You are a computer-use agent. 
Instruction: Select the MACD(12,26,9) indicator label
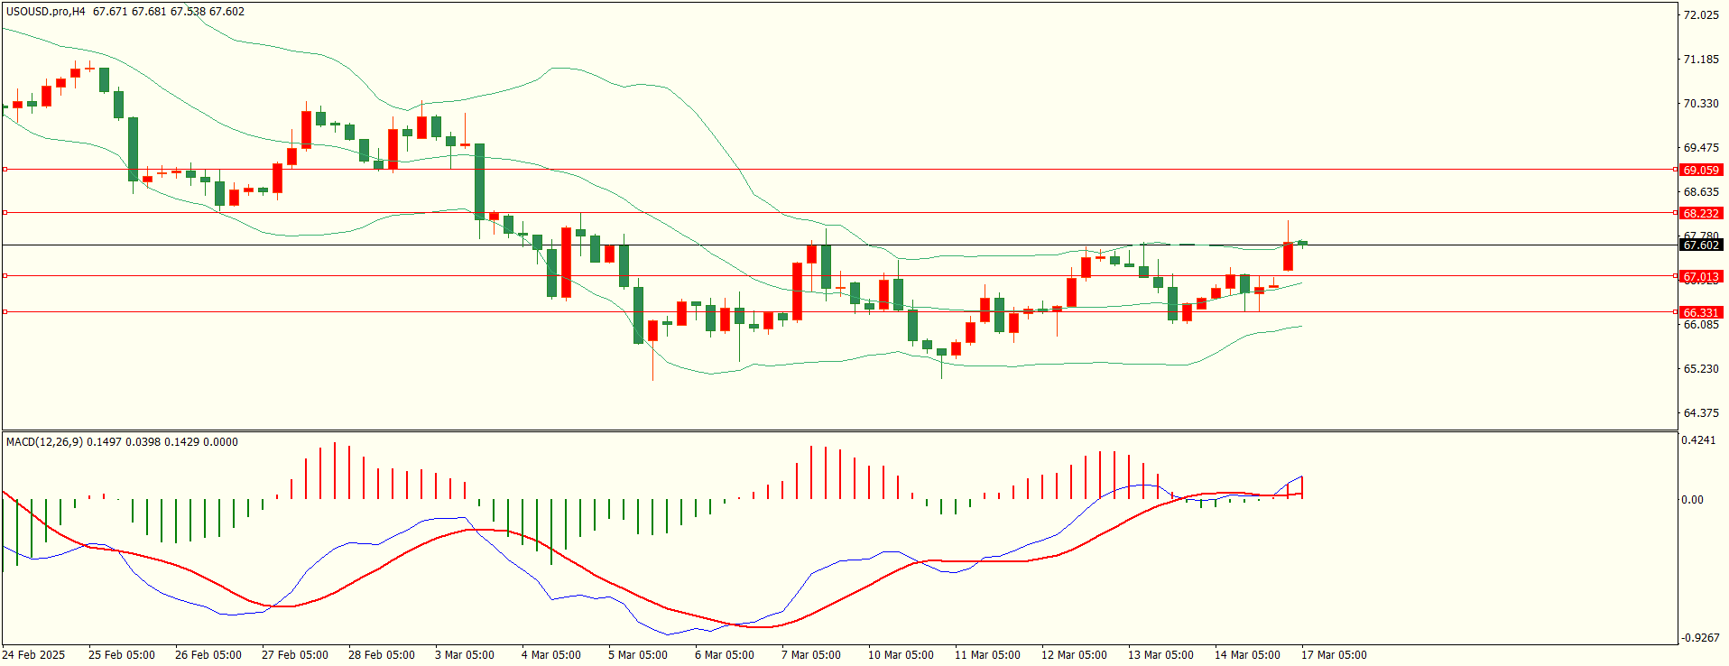[x=44, y=442]
